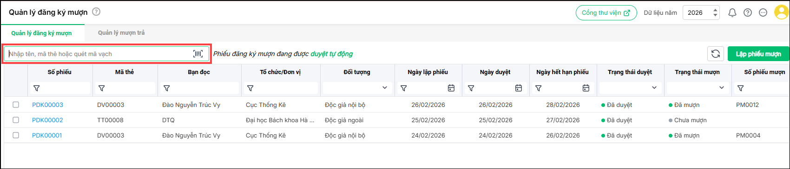Click the filter icon under Số phiếu mượn column
Screen dimensions: 790x169
[x=741, y=88]
